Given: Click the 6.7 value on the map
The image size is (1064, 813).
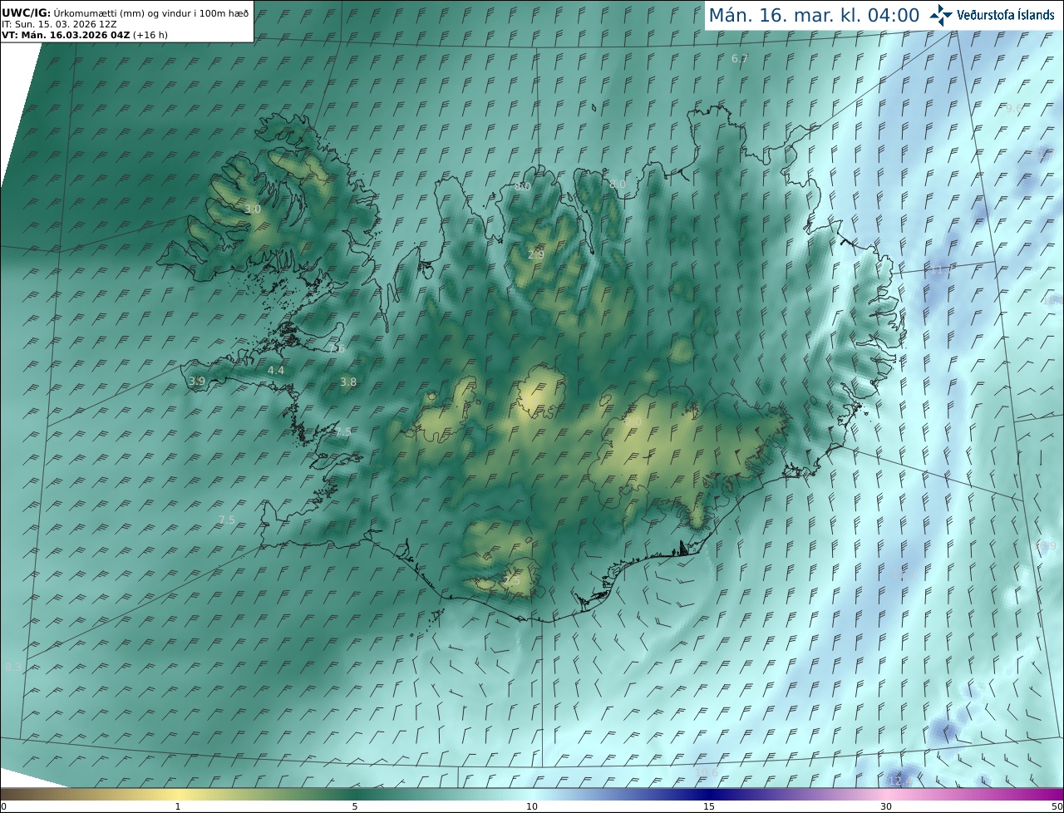Looking at the screenshot, I should click(x=740, y=58).
